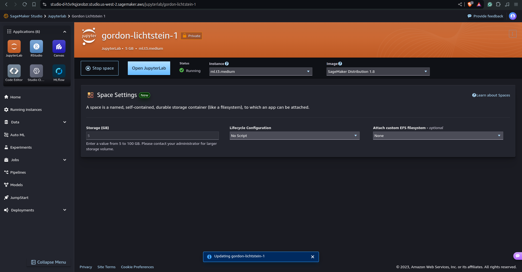Reload the page with browser refresh icon
The image size is (522, 272).
pos(24,4)
